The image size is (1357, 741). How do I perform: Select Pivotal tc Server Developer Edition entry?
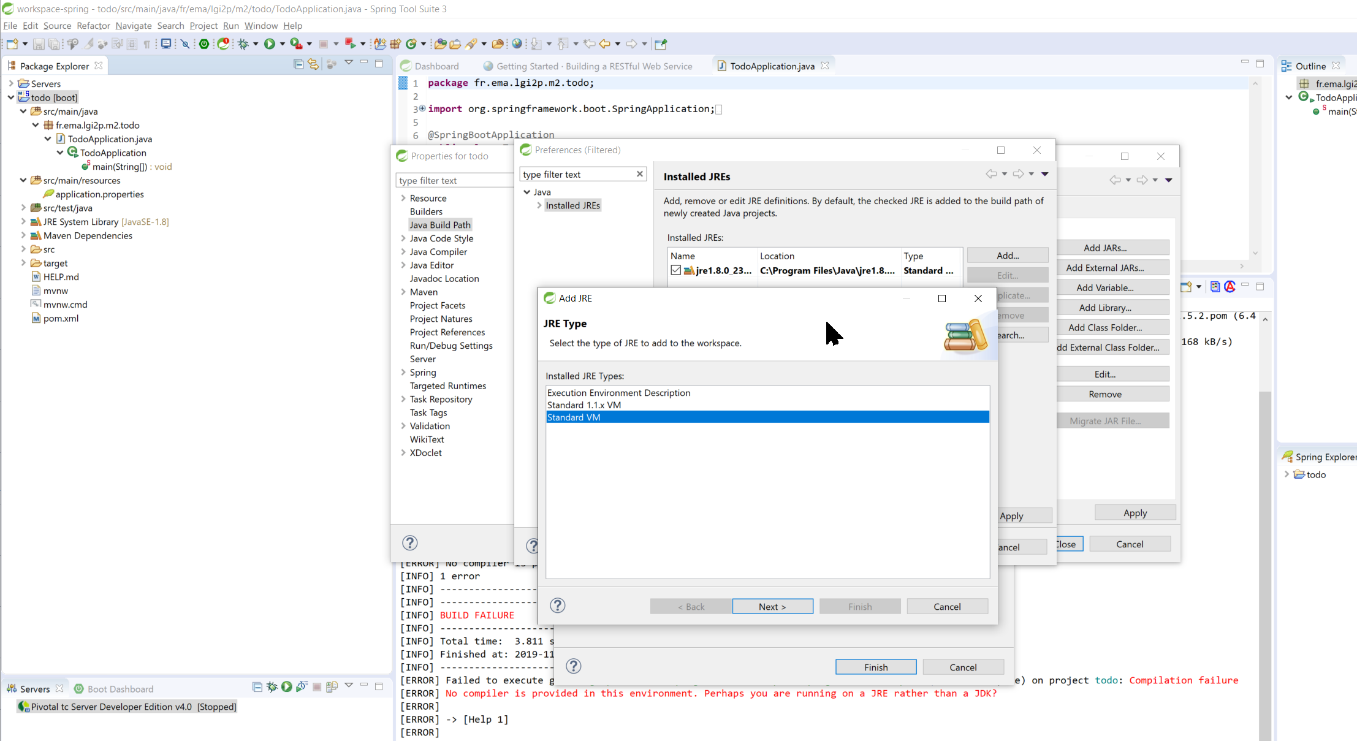click(x=127, y=707)
